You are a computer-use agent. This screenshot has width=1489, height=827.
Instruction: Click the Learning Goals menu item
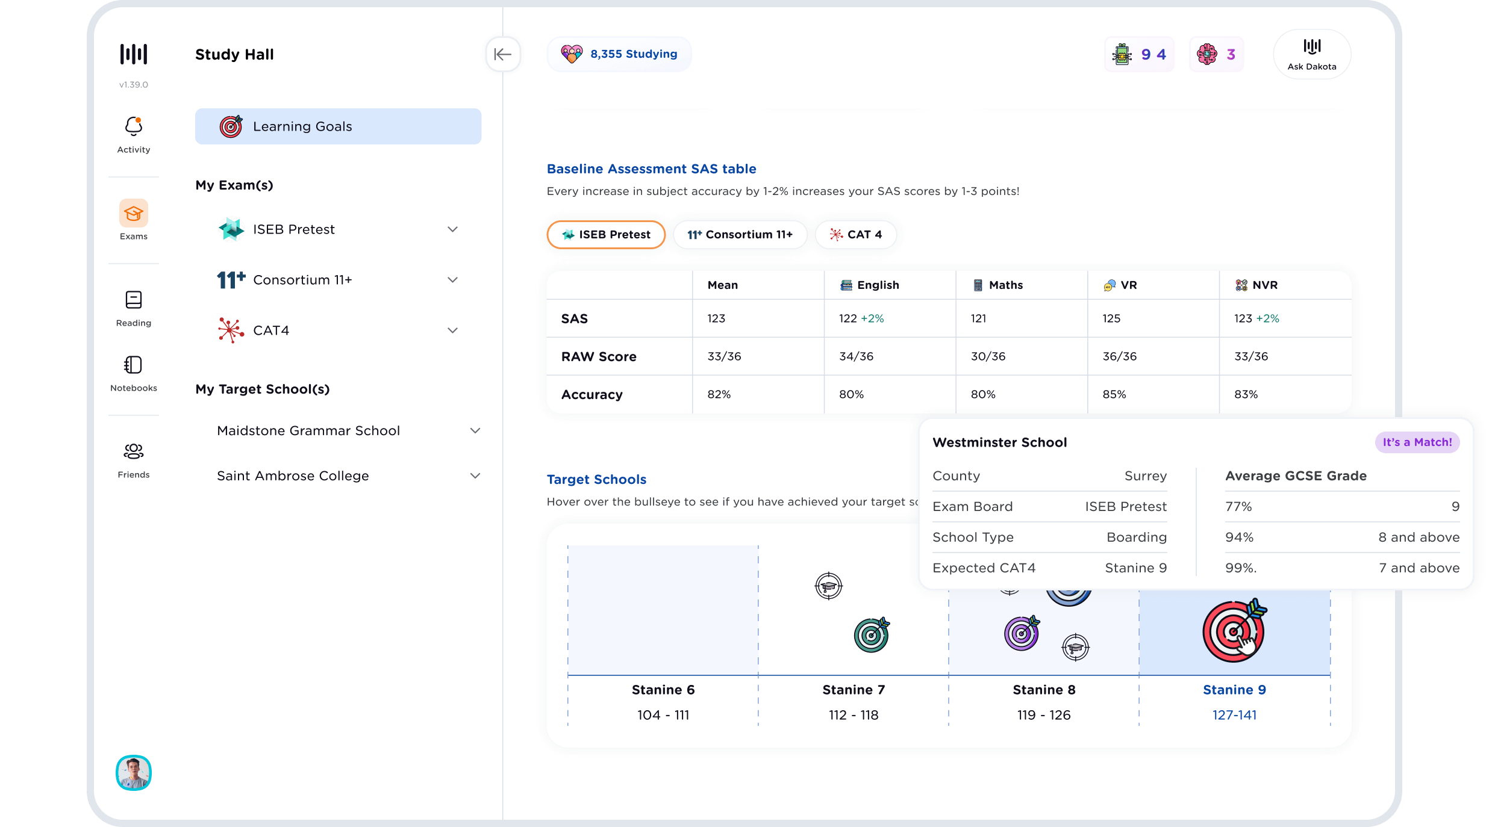337,125
